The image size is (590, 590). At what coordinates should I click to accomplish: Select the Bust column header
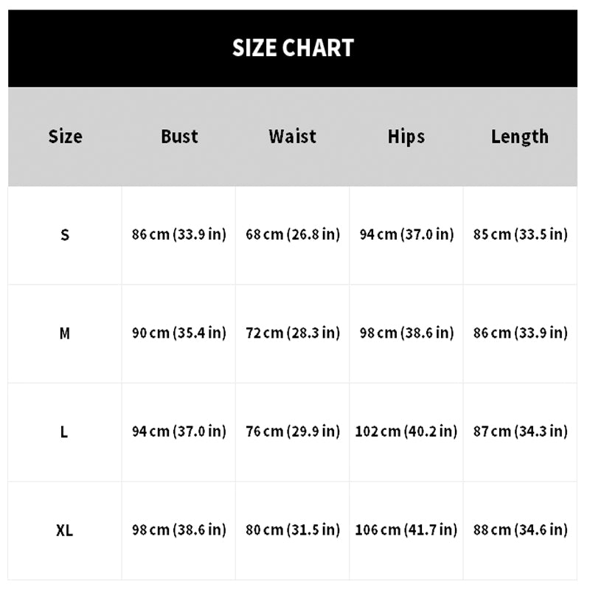(x=179, y=136)
